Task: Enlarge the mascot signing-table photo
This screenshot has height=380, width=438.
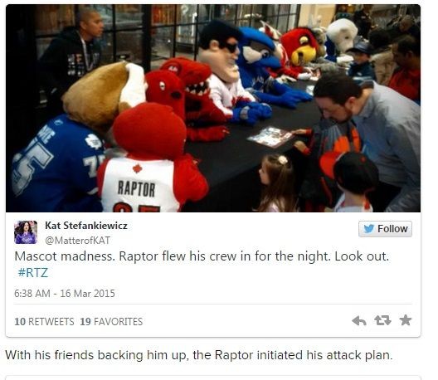Action: [x=213, y=108]
